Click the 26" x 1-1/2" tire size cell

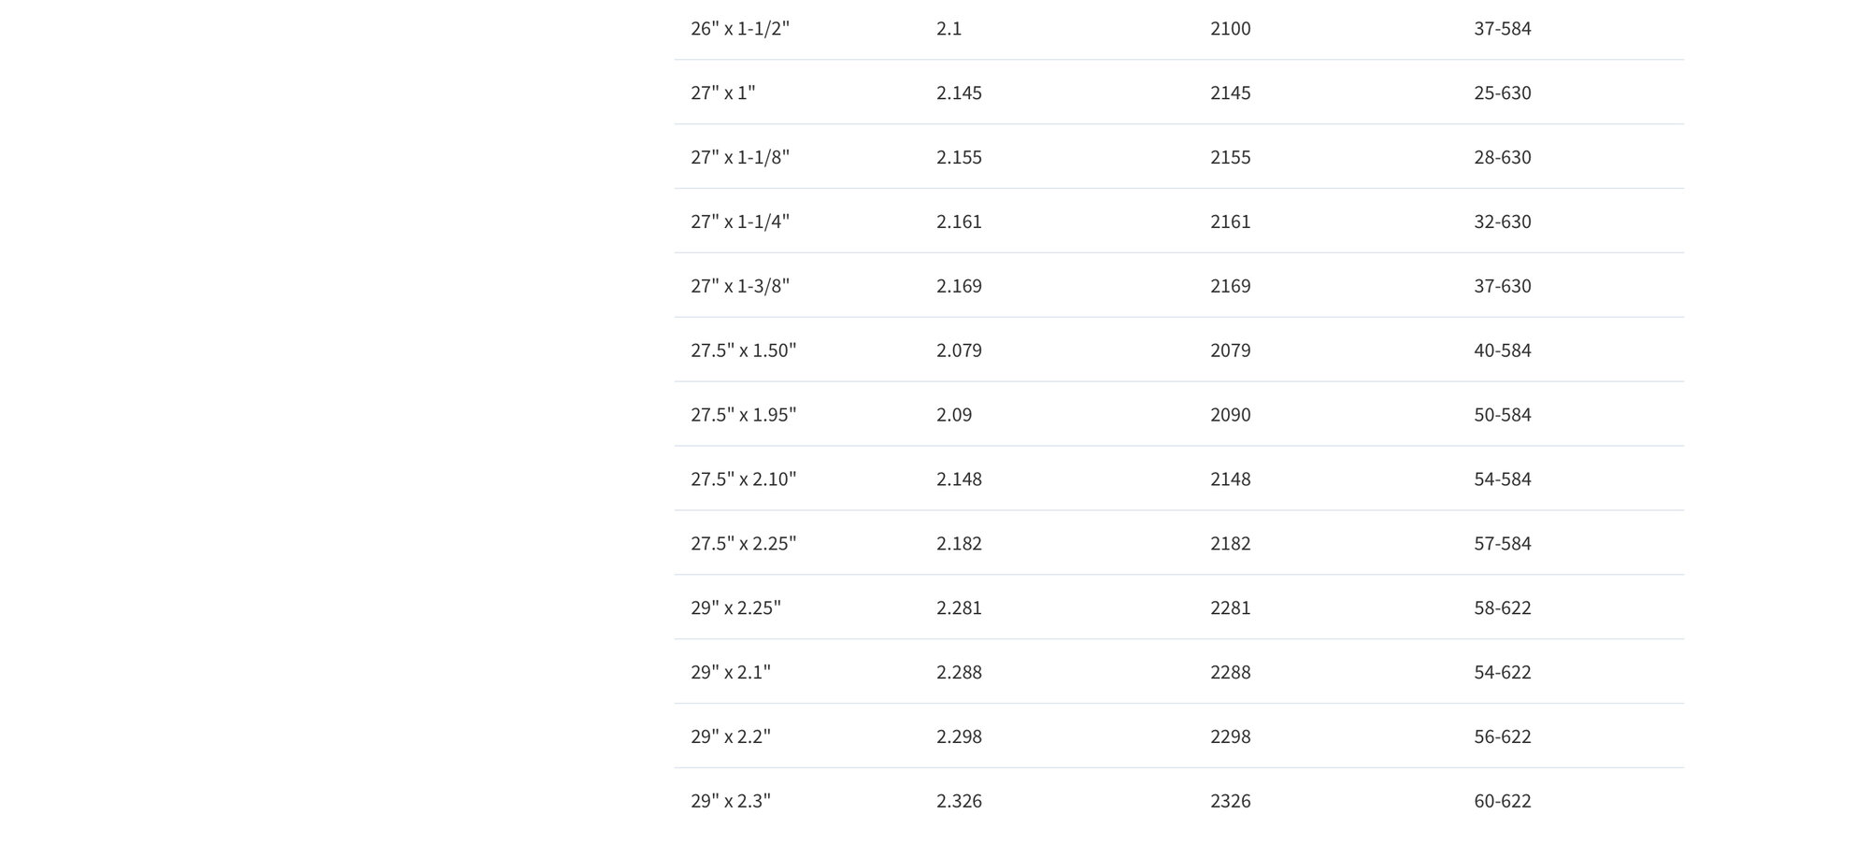tap(740, 28)
